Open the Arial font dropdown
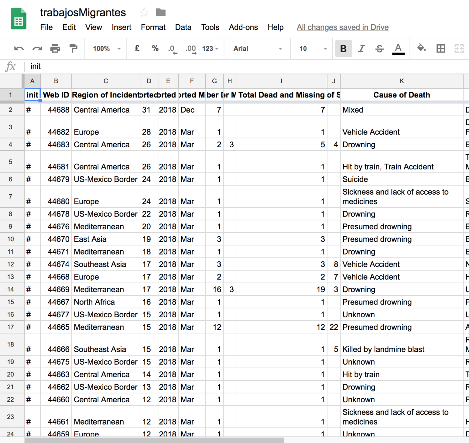This screenshot has height=443, width=469. (x=258, y=49)
